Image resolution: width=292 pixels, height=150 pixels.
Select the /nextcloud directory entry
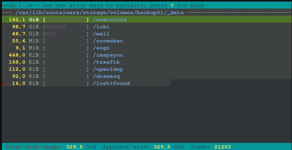(110, 19)
